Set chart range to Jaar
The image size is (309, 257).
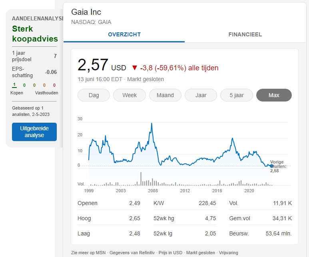pyautogui.click(x=201, y=95)
